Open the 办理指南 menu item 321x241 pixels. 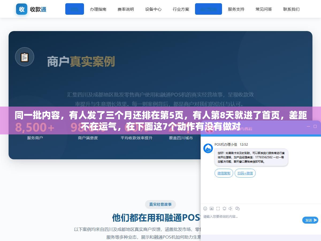(98, 9)
